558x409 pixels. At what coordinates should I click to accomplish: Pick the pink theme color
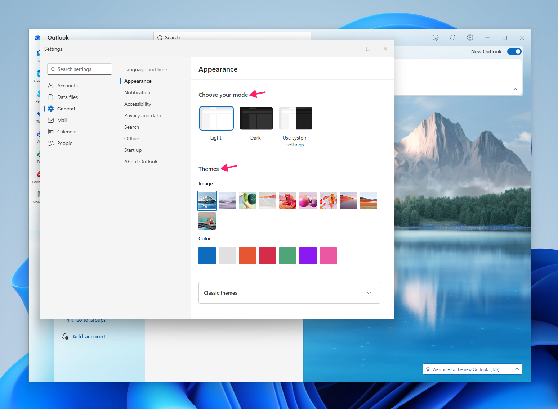tap(328, 256)
